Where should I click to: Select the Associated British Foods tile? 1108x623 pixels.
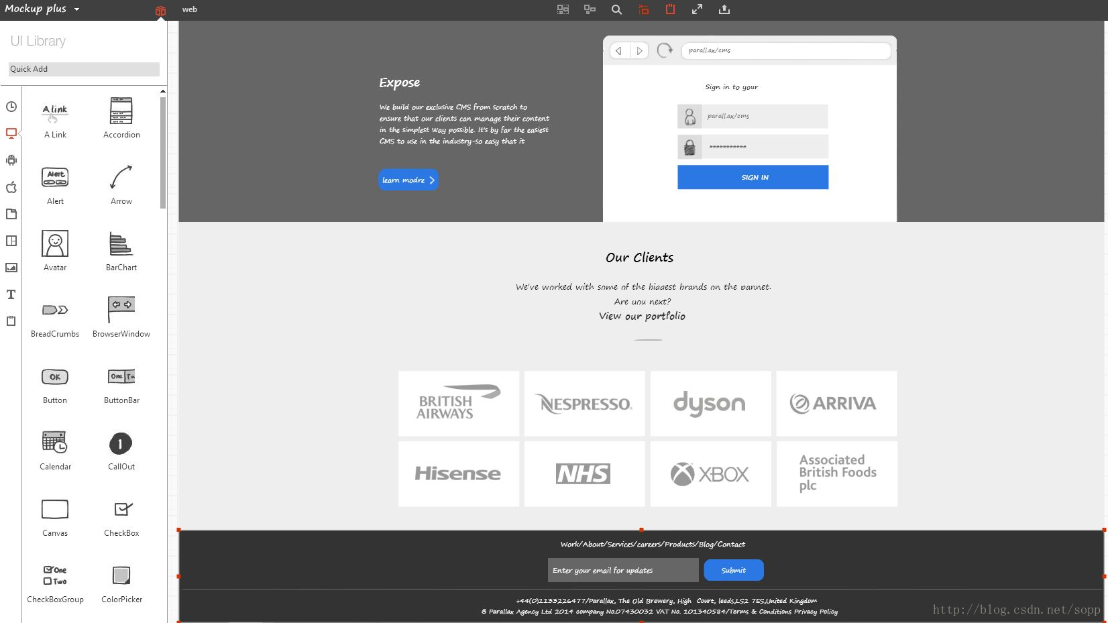[x=836, y=473]
